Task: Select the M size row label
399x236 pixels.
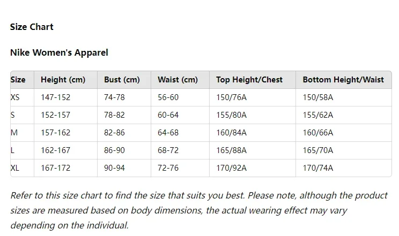Action: 14,133
